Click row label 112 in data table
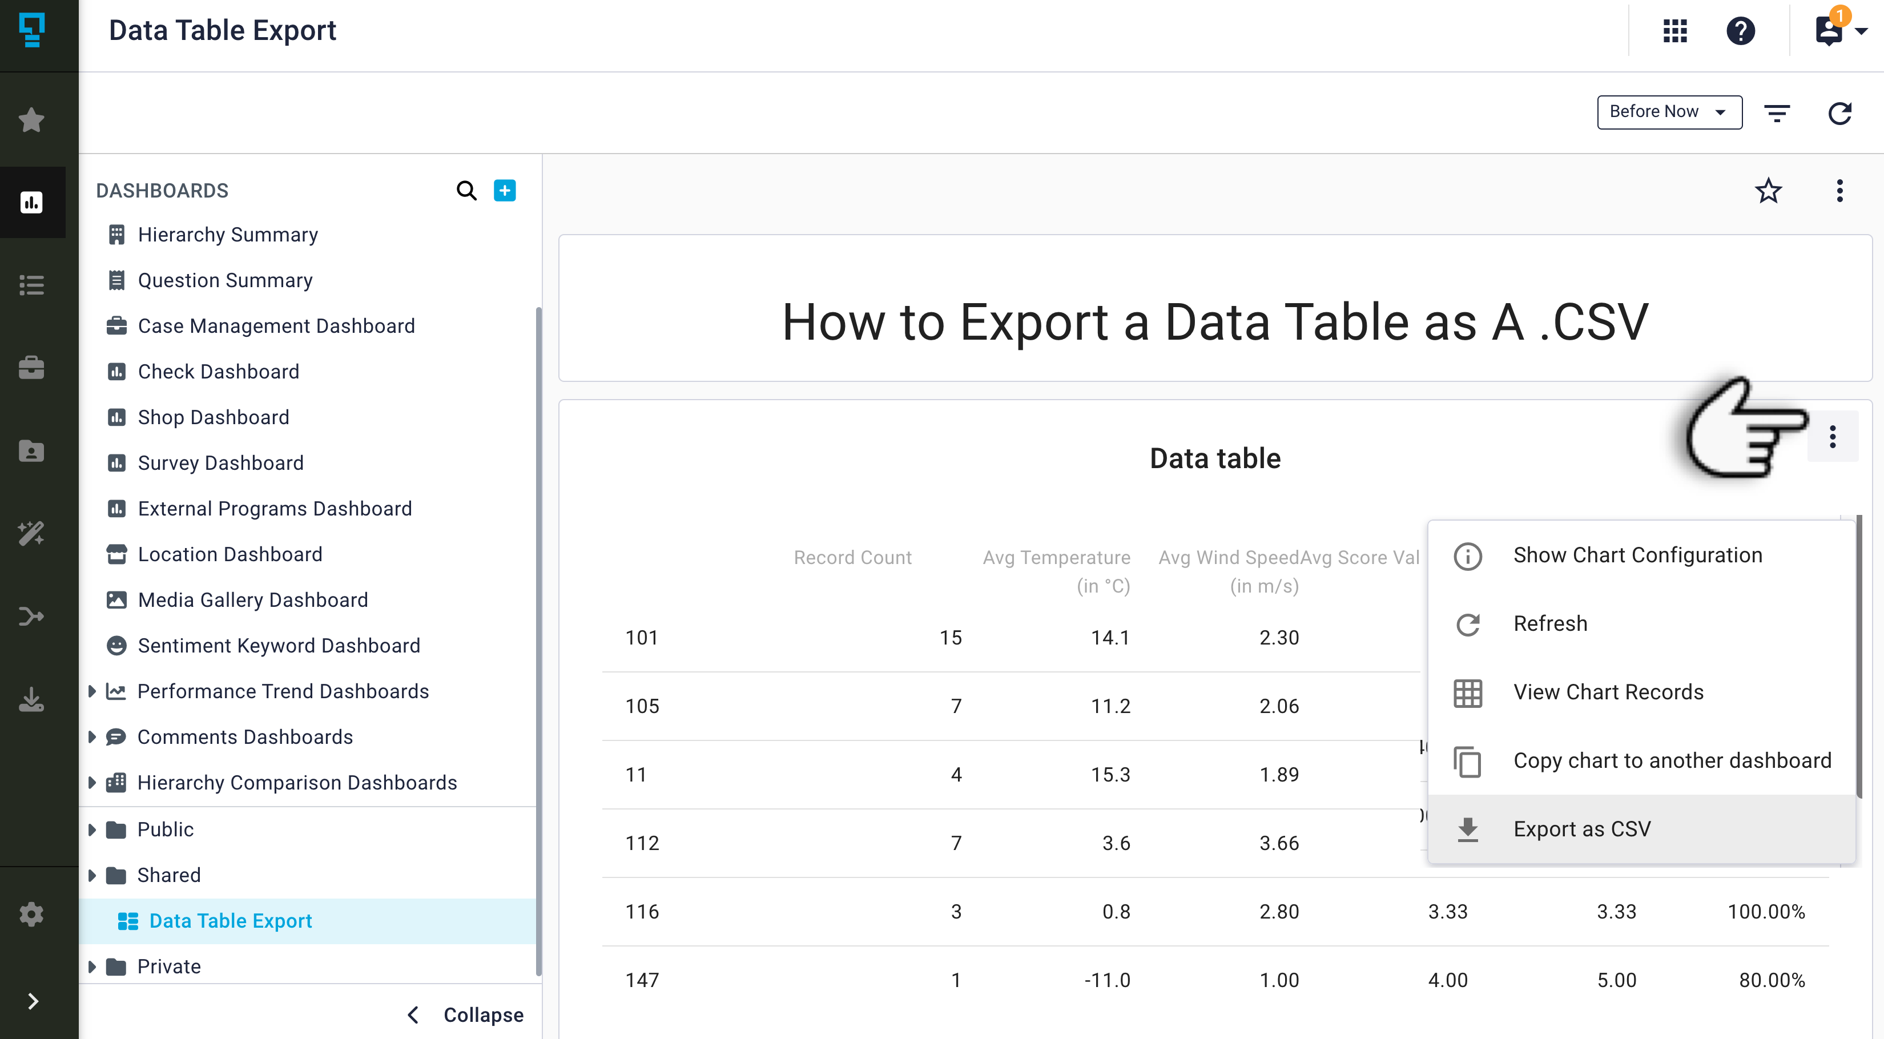 point(642,843)
